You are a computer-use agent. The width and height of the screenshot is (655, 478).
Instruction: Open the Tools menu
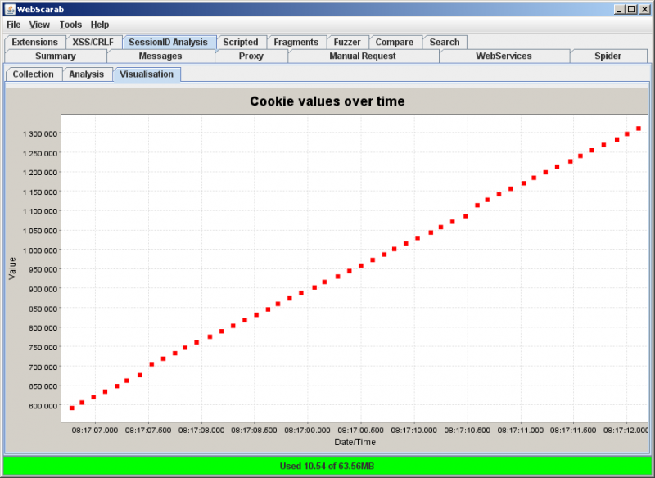coord(70,25)
